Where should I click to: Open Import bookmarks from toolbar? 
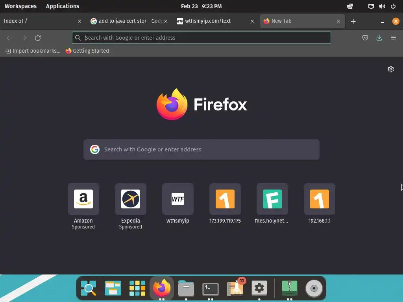(33, 51)
